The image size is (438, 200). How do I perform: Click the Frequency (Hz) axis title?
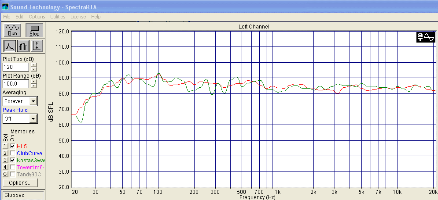click(257, 197)
